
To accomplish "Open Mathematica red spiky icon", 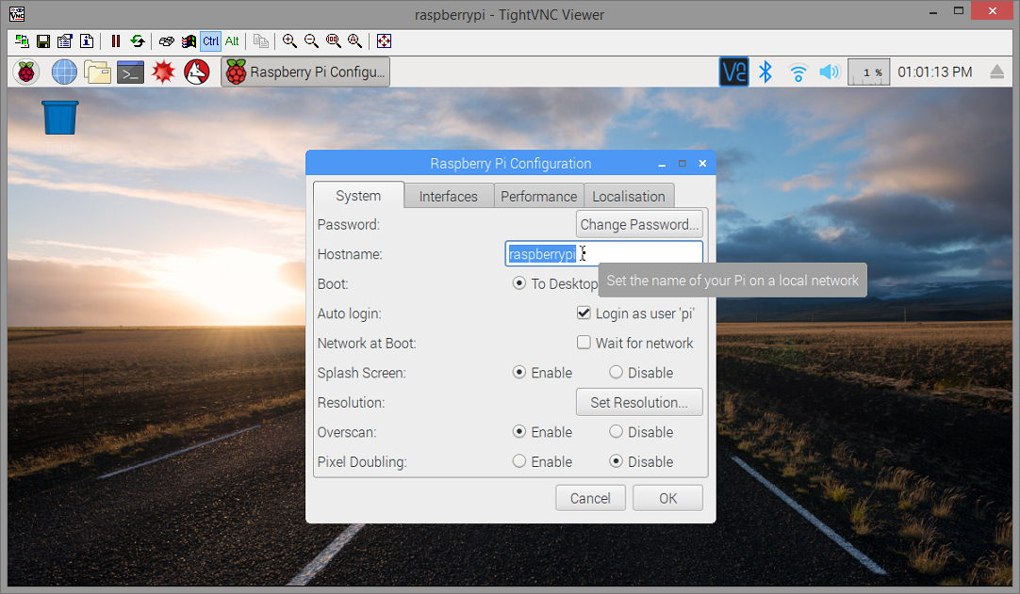I will (x=163, y=72).
